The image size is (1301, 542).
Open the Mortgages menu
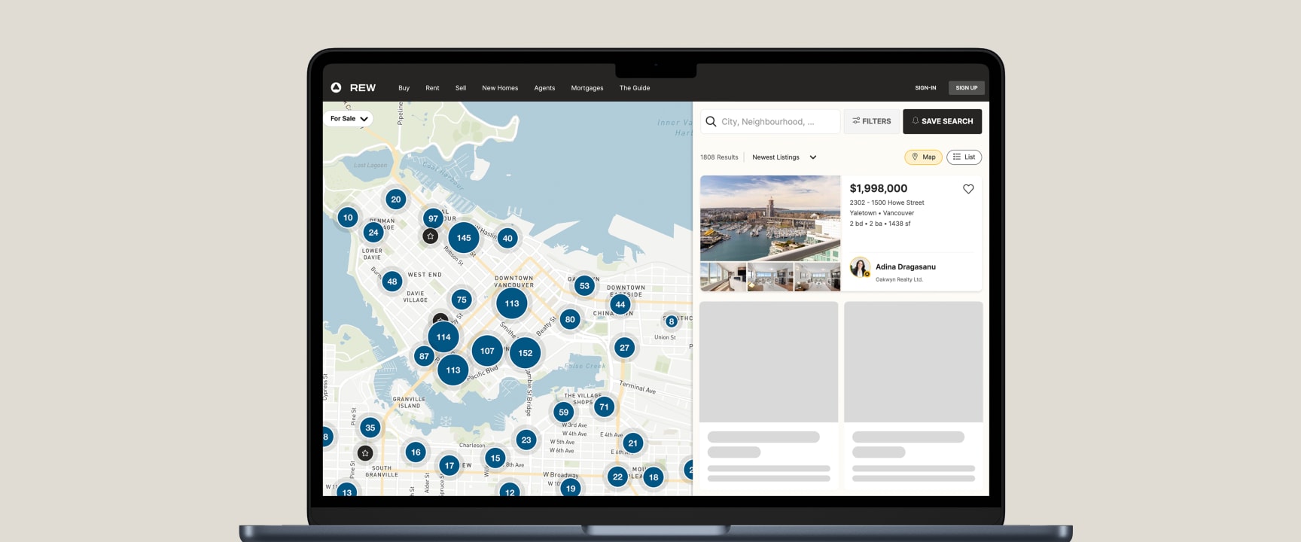point(587,88)
